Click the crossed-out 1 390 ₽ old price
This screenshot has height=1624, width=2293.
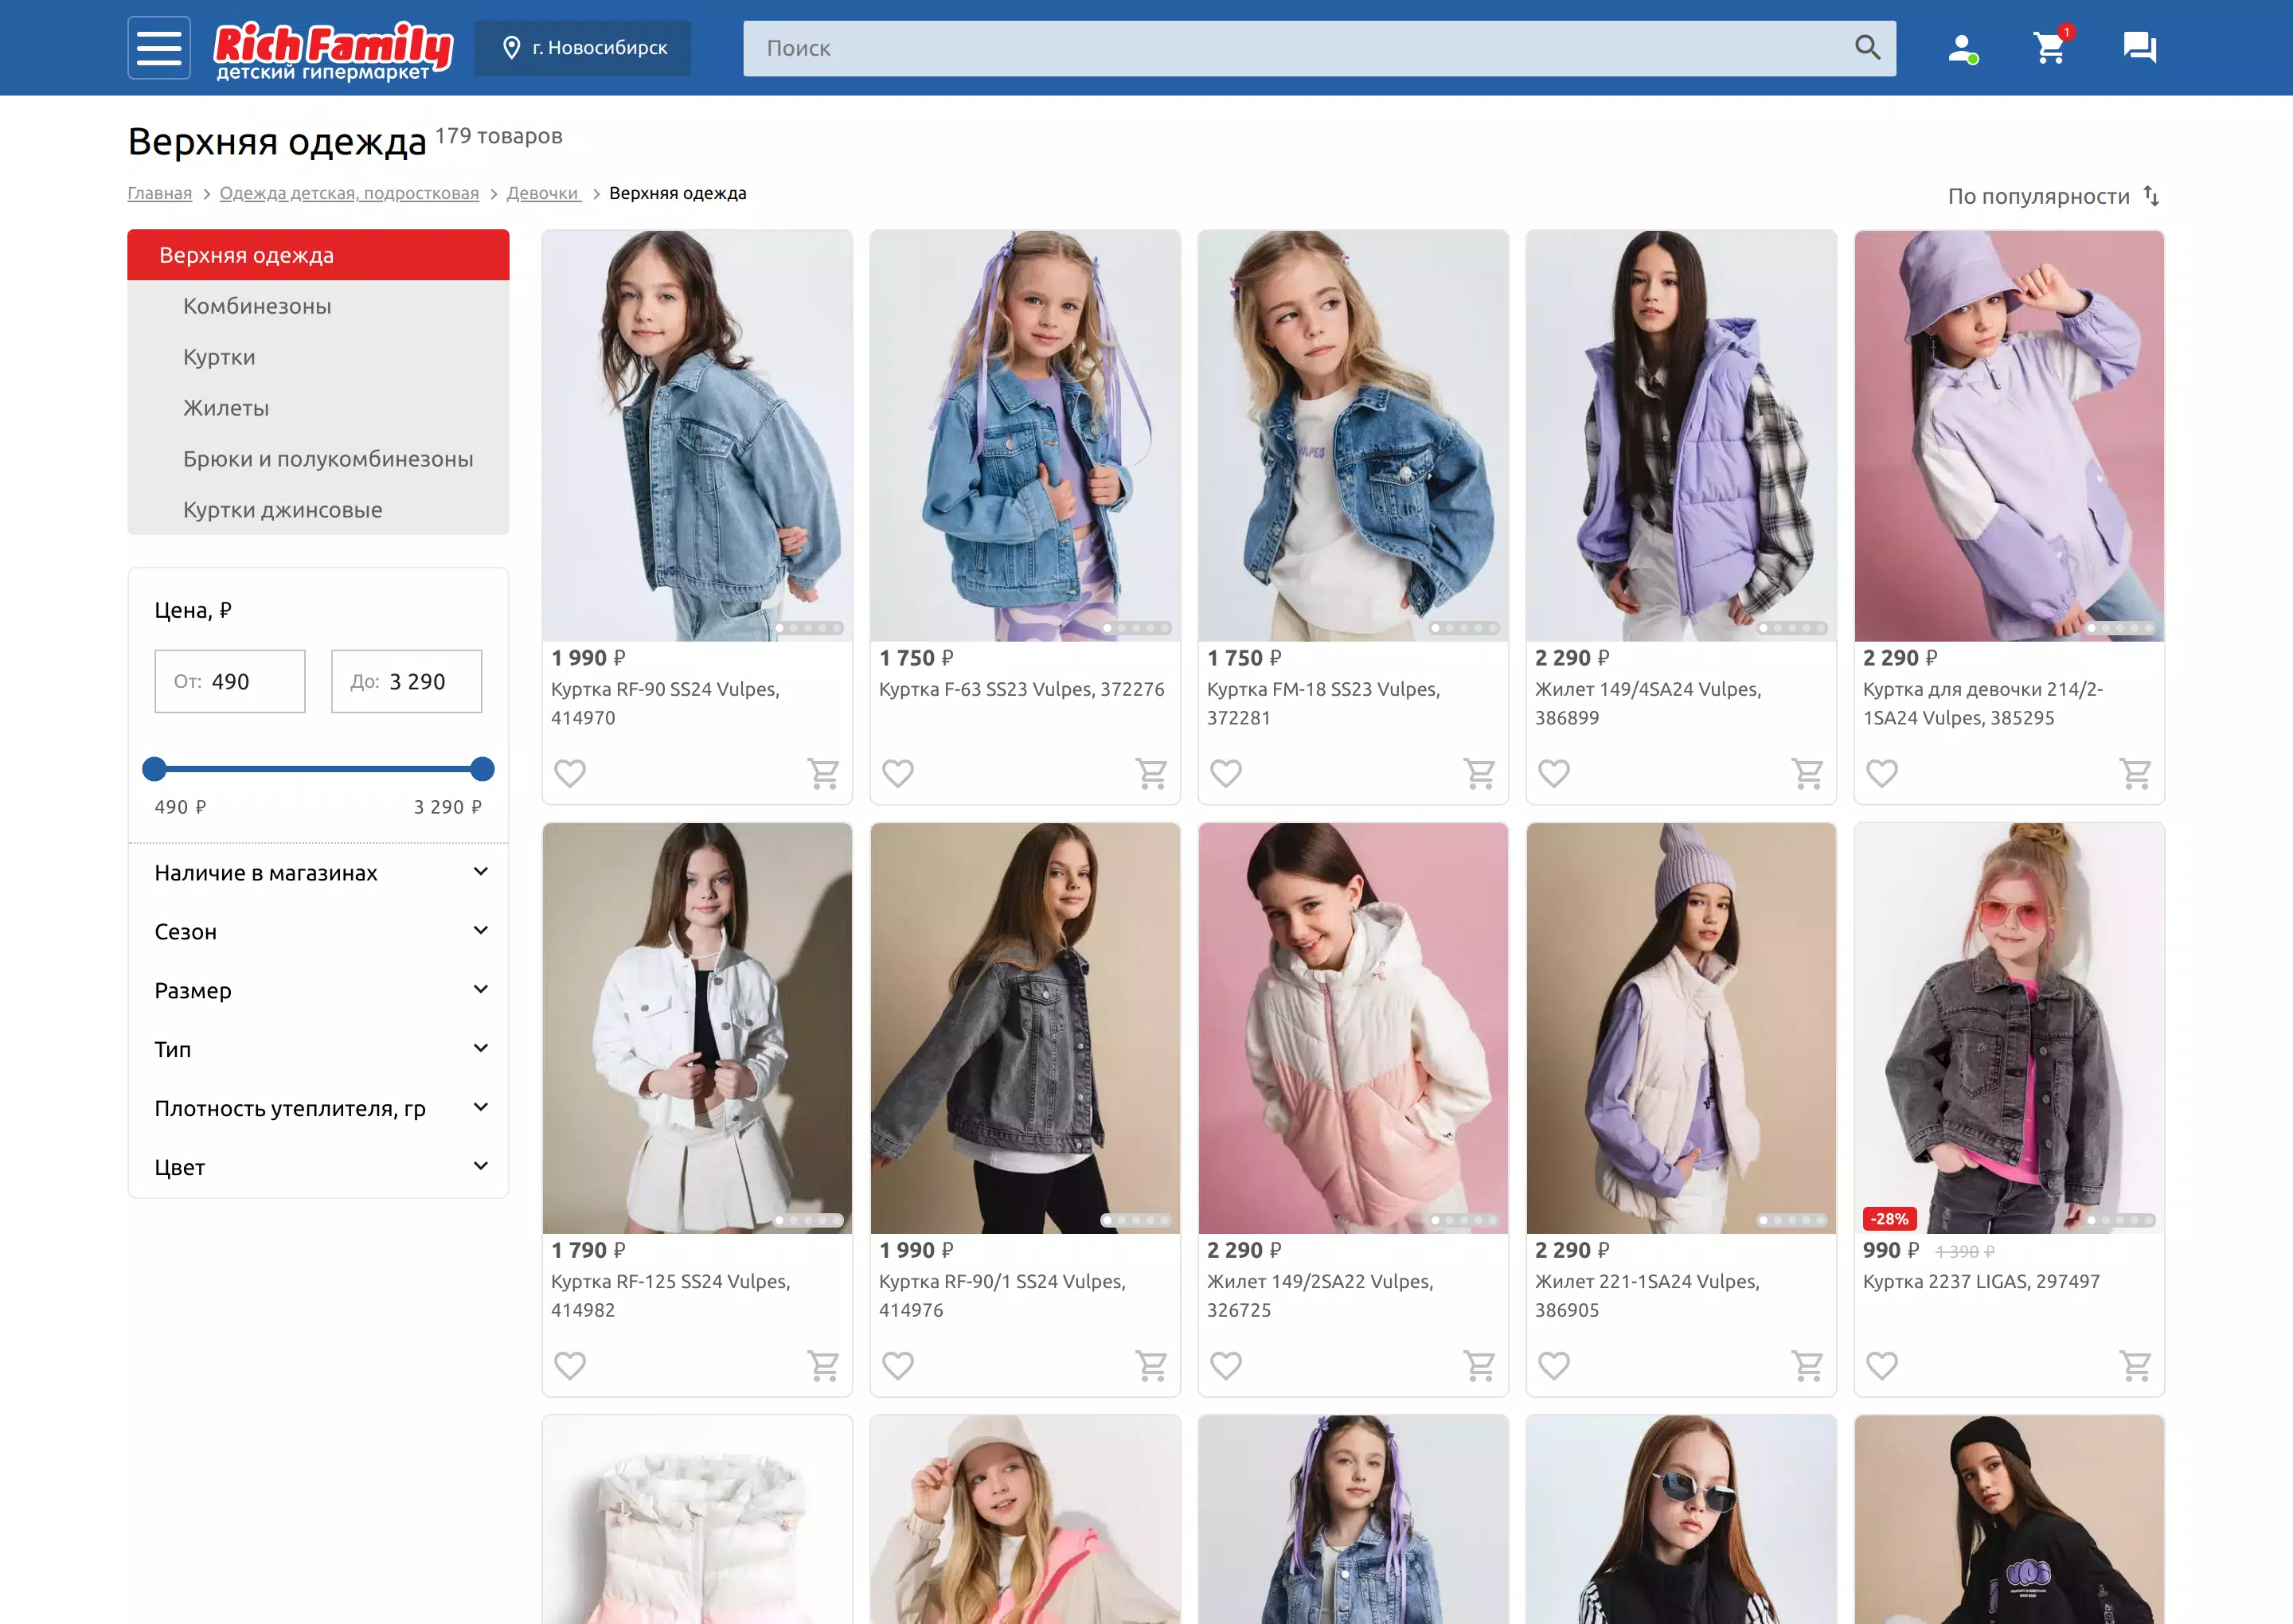click(x=1965, y=1252)
